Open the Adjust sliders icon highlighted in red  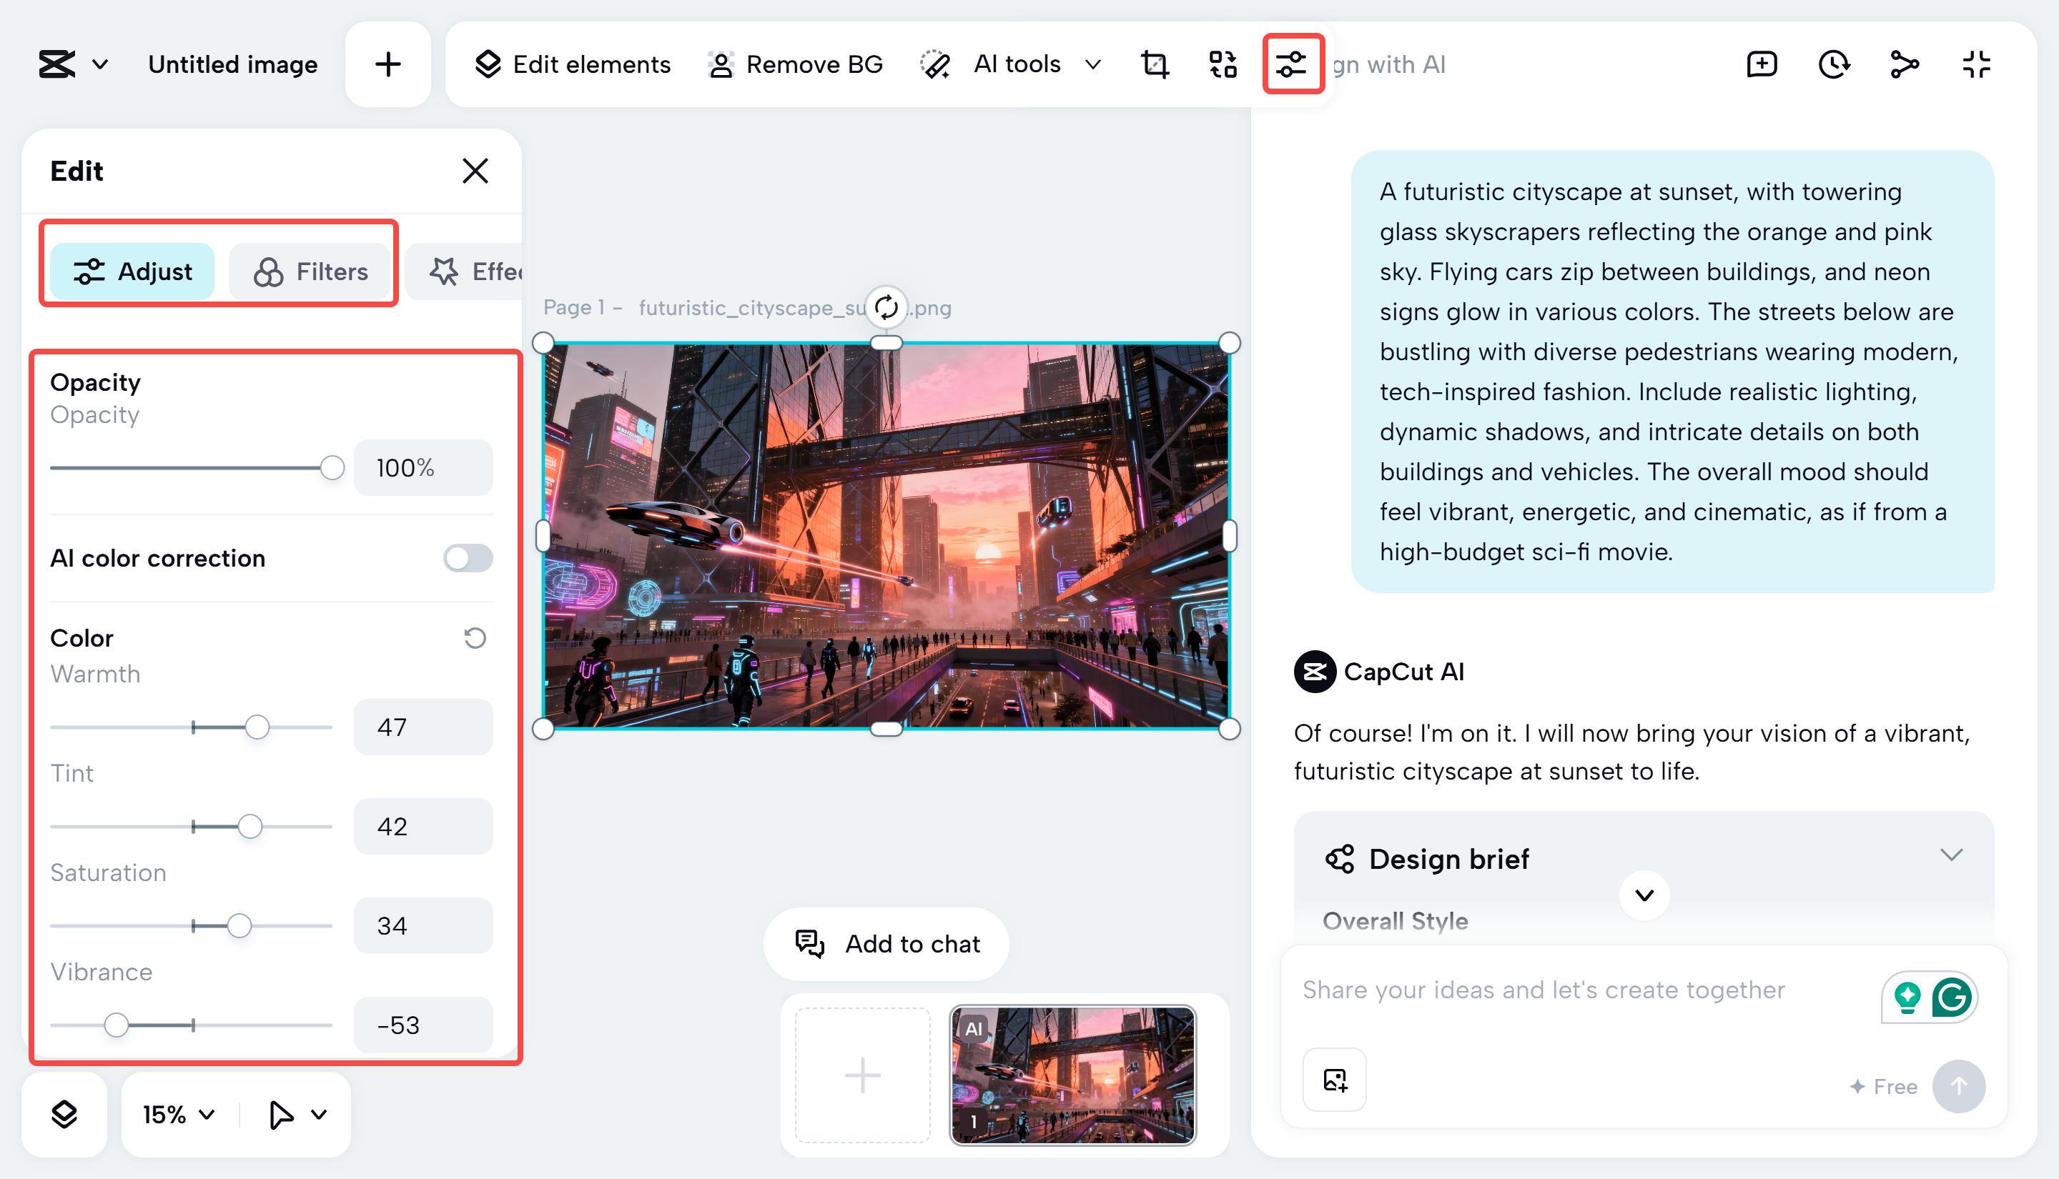point(1291,64)
